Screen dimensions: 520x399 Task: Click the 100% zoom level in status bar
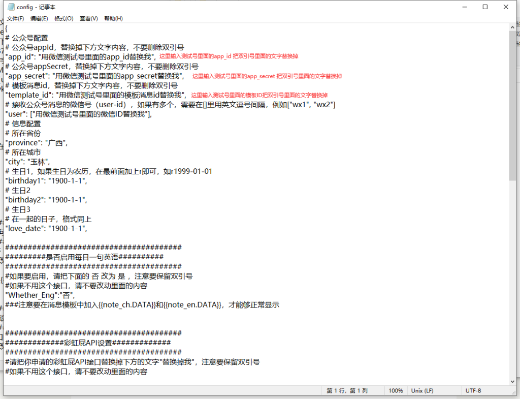pos(396,391)
